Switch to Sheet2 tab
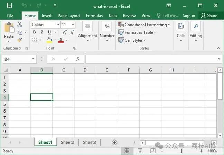224x155 pixels. 67,142
